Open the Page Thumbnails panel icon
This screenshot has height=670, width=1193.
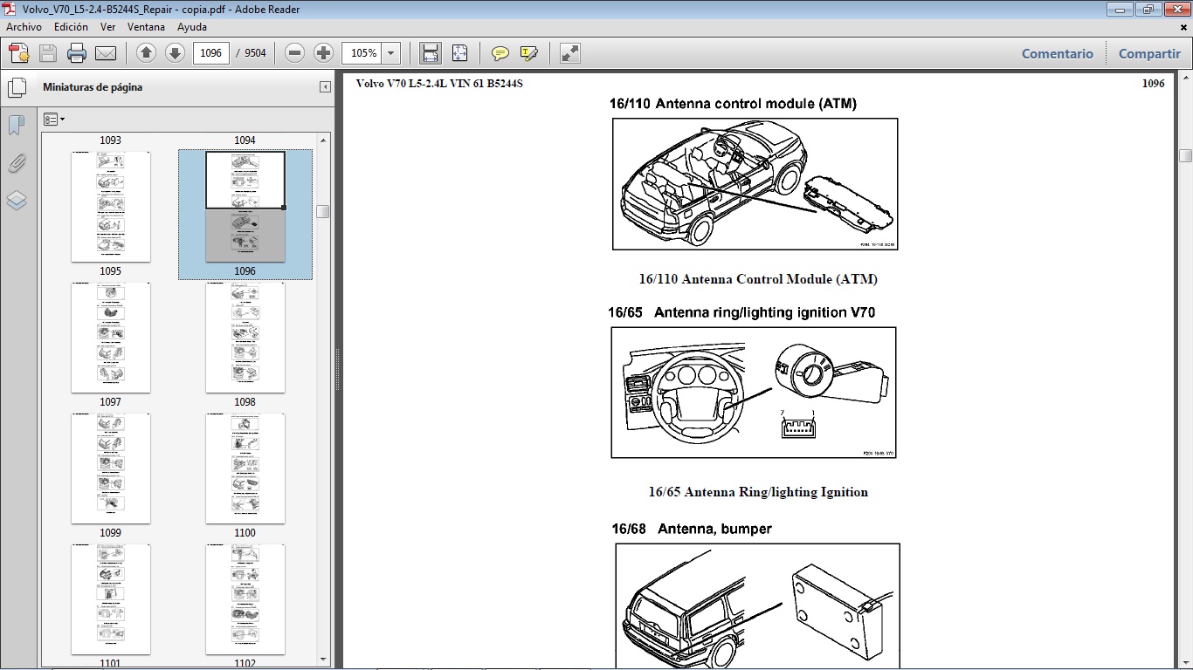pos(17,88)
